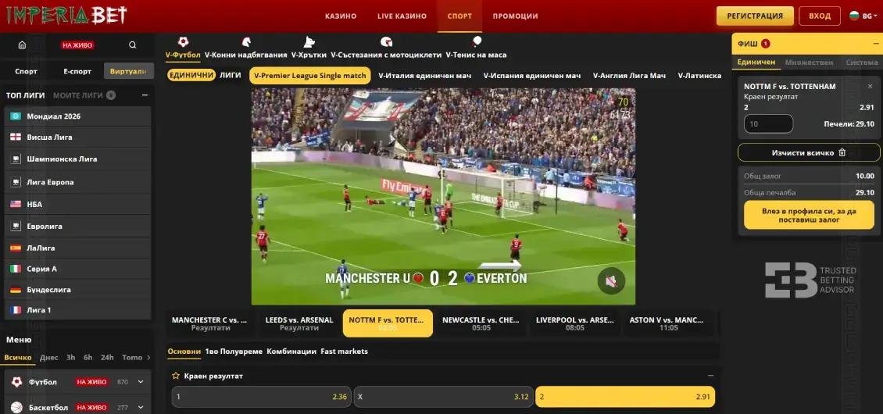Click the England flag for Висша Лига
This screenshot has height=414, width=883.
pyautogui.click(x=16, y=137)
